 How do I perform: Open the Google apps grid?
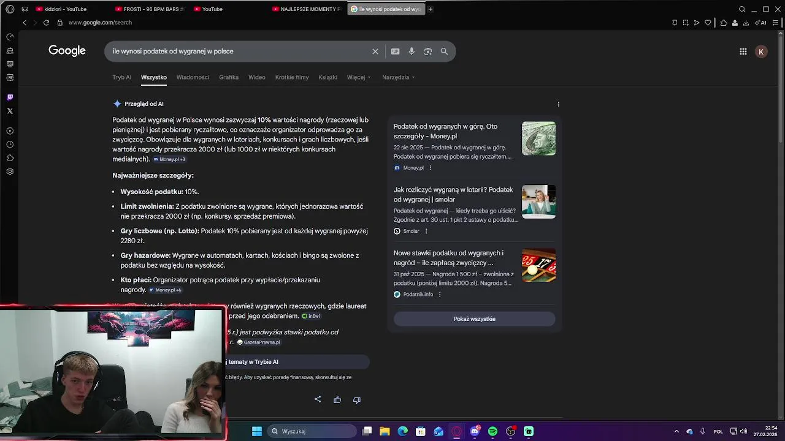pyautogui.click(x=743, y=51)
